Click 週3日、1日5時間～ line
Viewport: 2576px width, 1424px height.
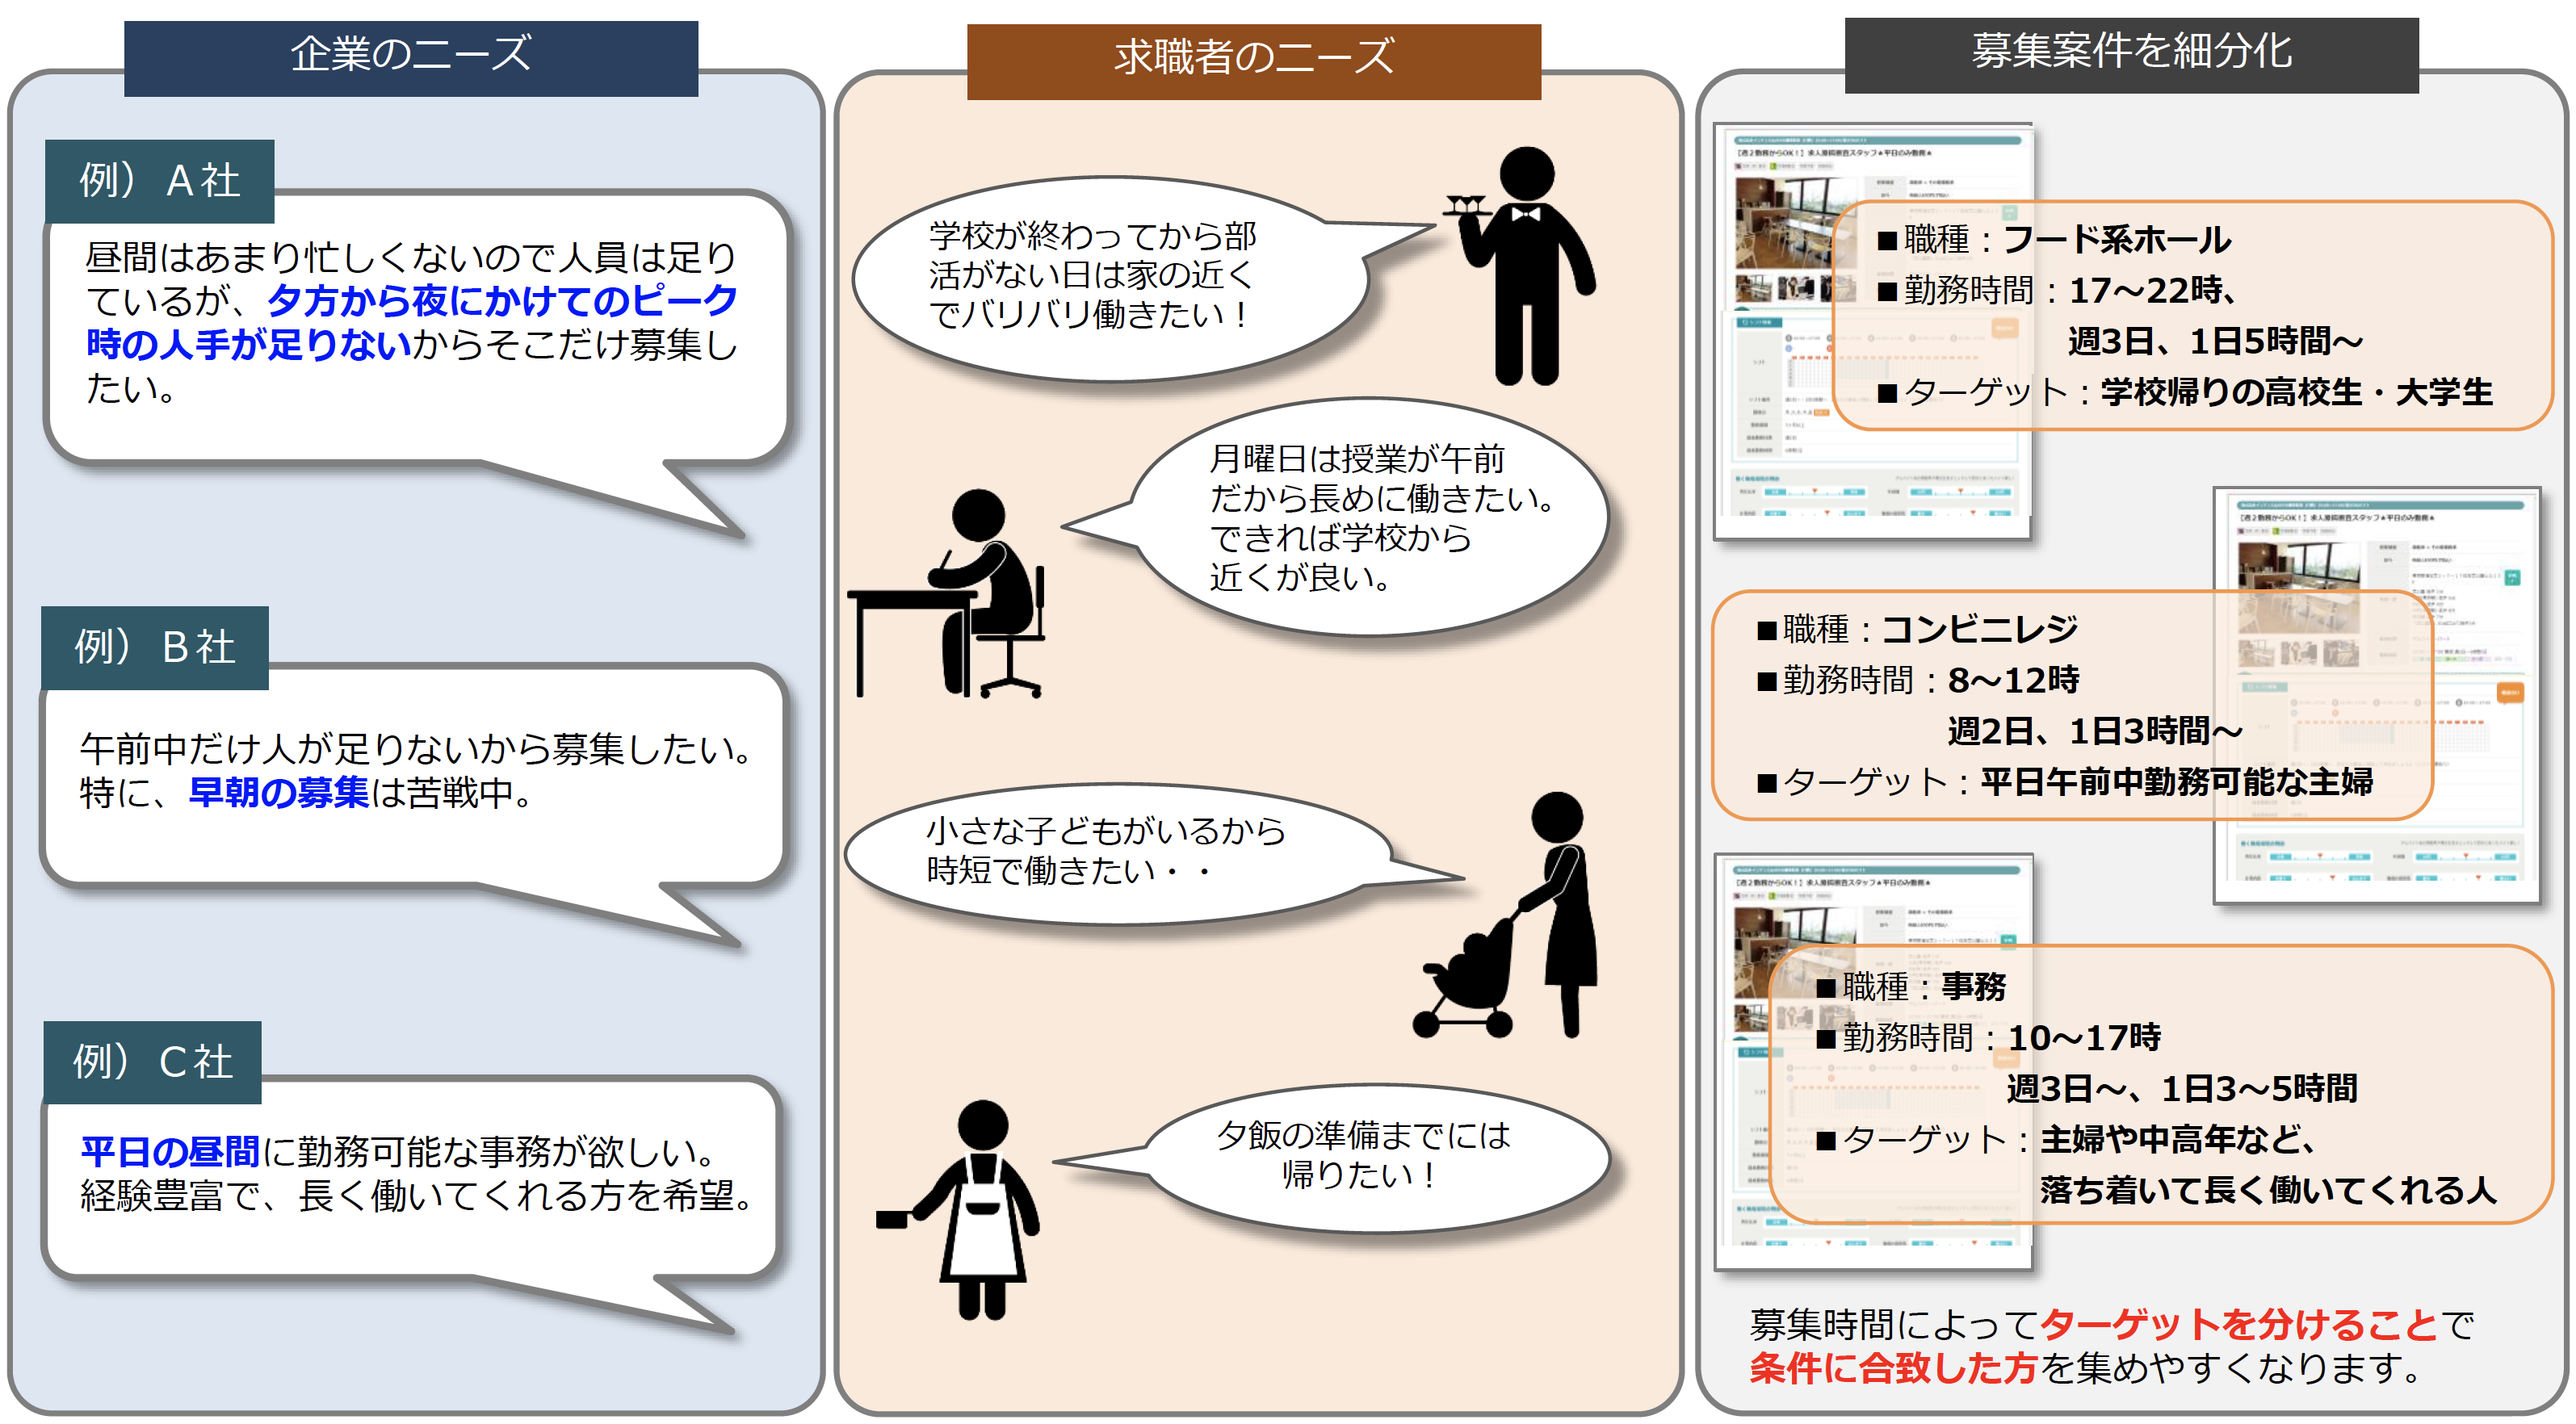click(x=2216, y=342)
